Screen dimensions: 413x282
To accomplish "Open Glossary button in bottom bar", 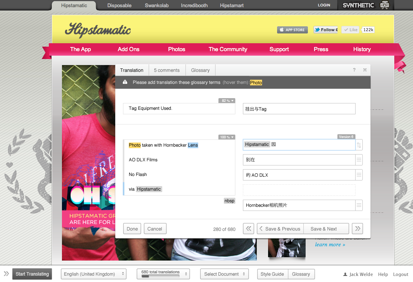I will (x=301, y=274).
